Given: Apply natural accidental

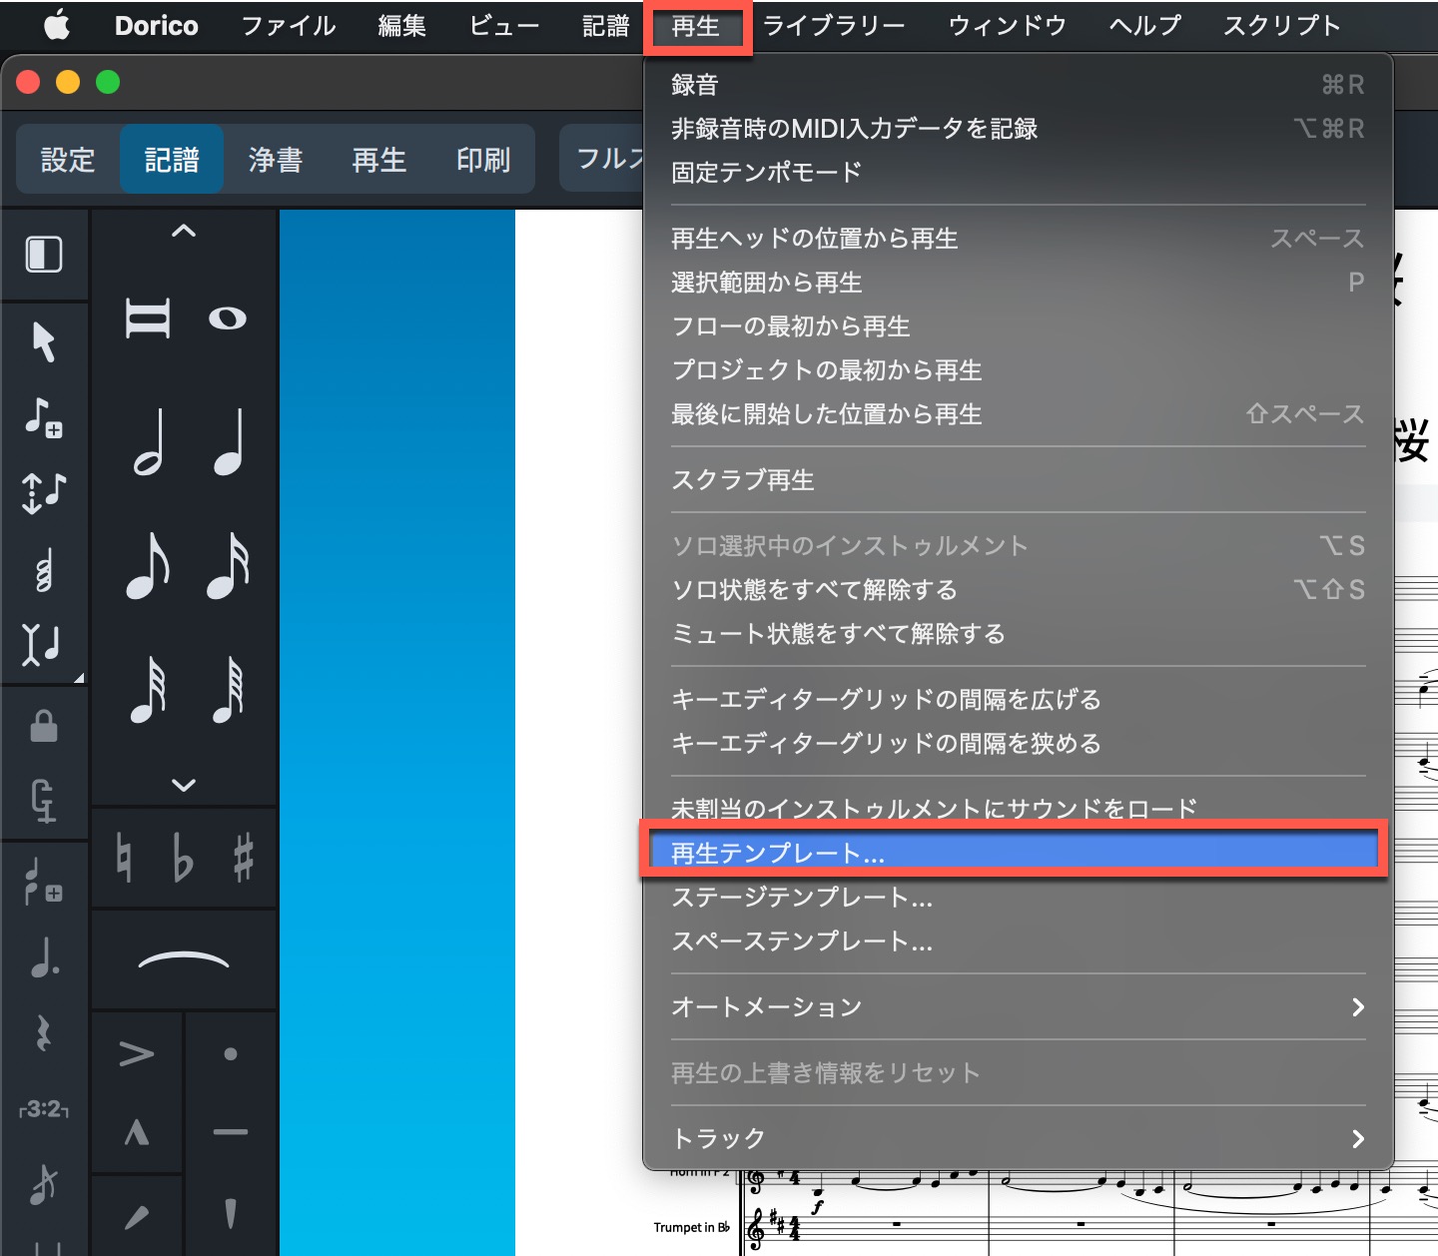Looking at the screenshot, I should [x=124, y=858].
